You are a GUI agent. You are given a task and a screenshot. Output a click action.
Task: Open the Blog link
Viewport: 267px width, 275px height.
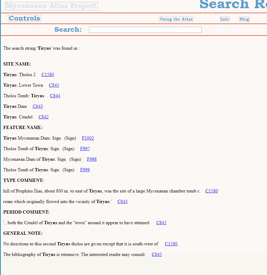(244, 19)
